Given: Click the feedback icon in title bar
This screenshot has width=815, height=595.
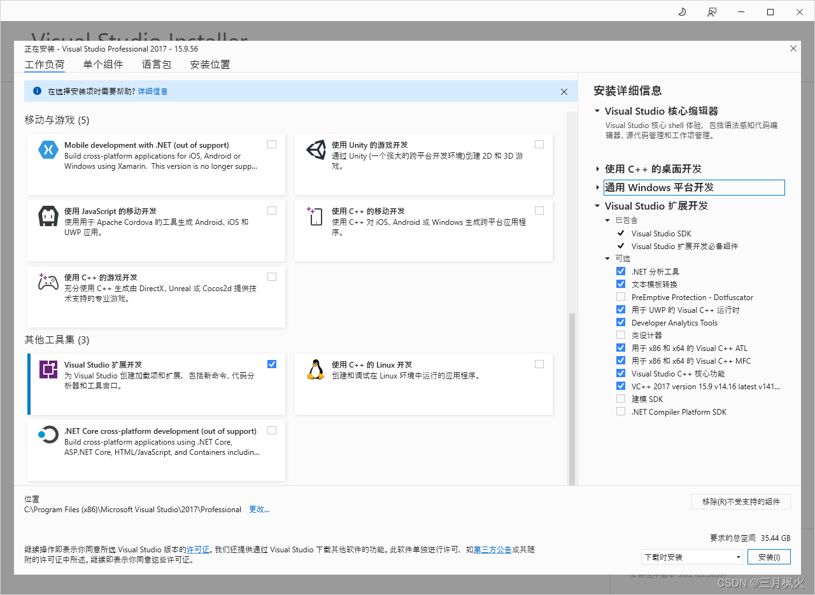Looking at the screenshot, I should pos(712,11).
